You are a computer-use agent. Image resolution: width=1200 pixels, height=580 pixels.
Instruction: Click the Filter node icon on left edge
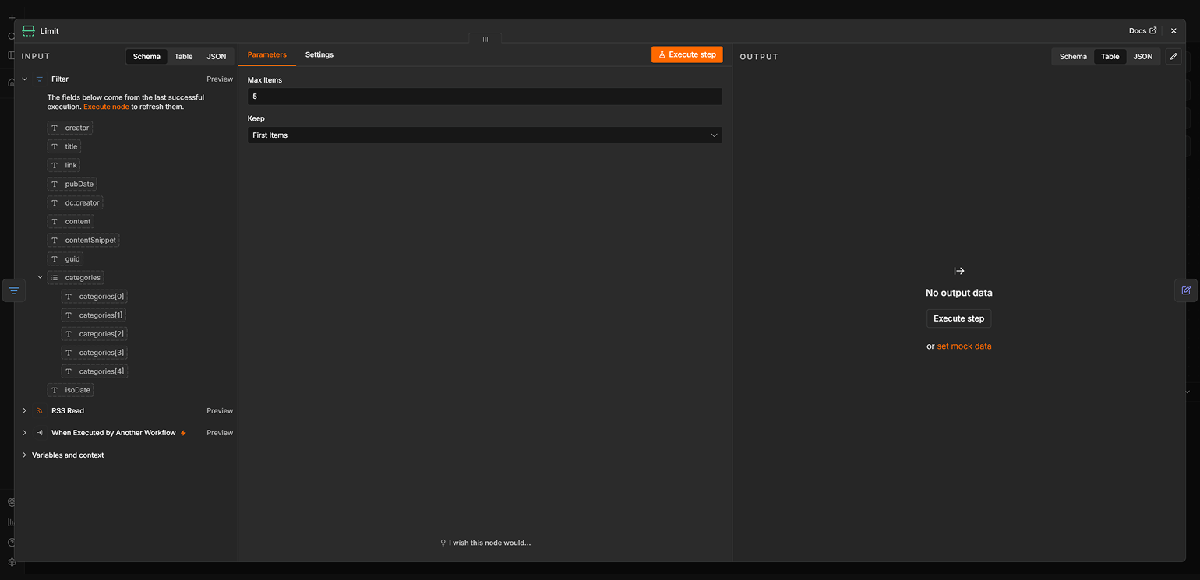pyautogui.click(x=14, y=290)
